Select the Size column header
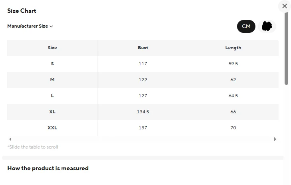The image size is (291, 185). coord(52,48)
